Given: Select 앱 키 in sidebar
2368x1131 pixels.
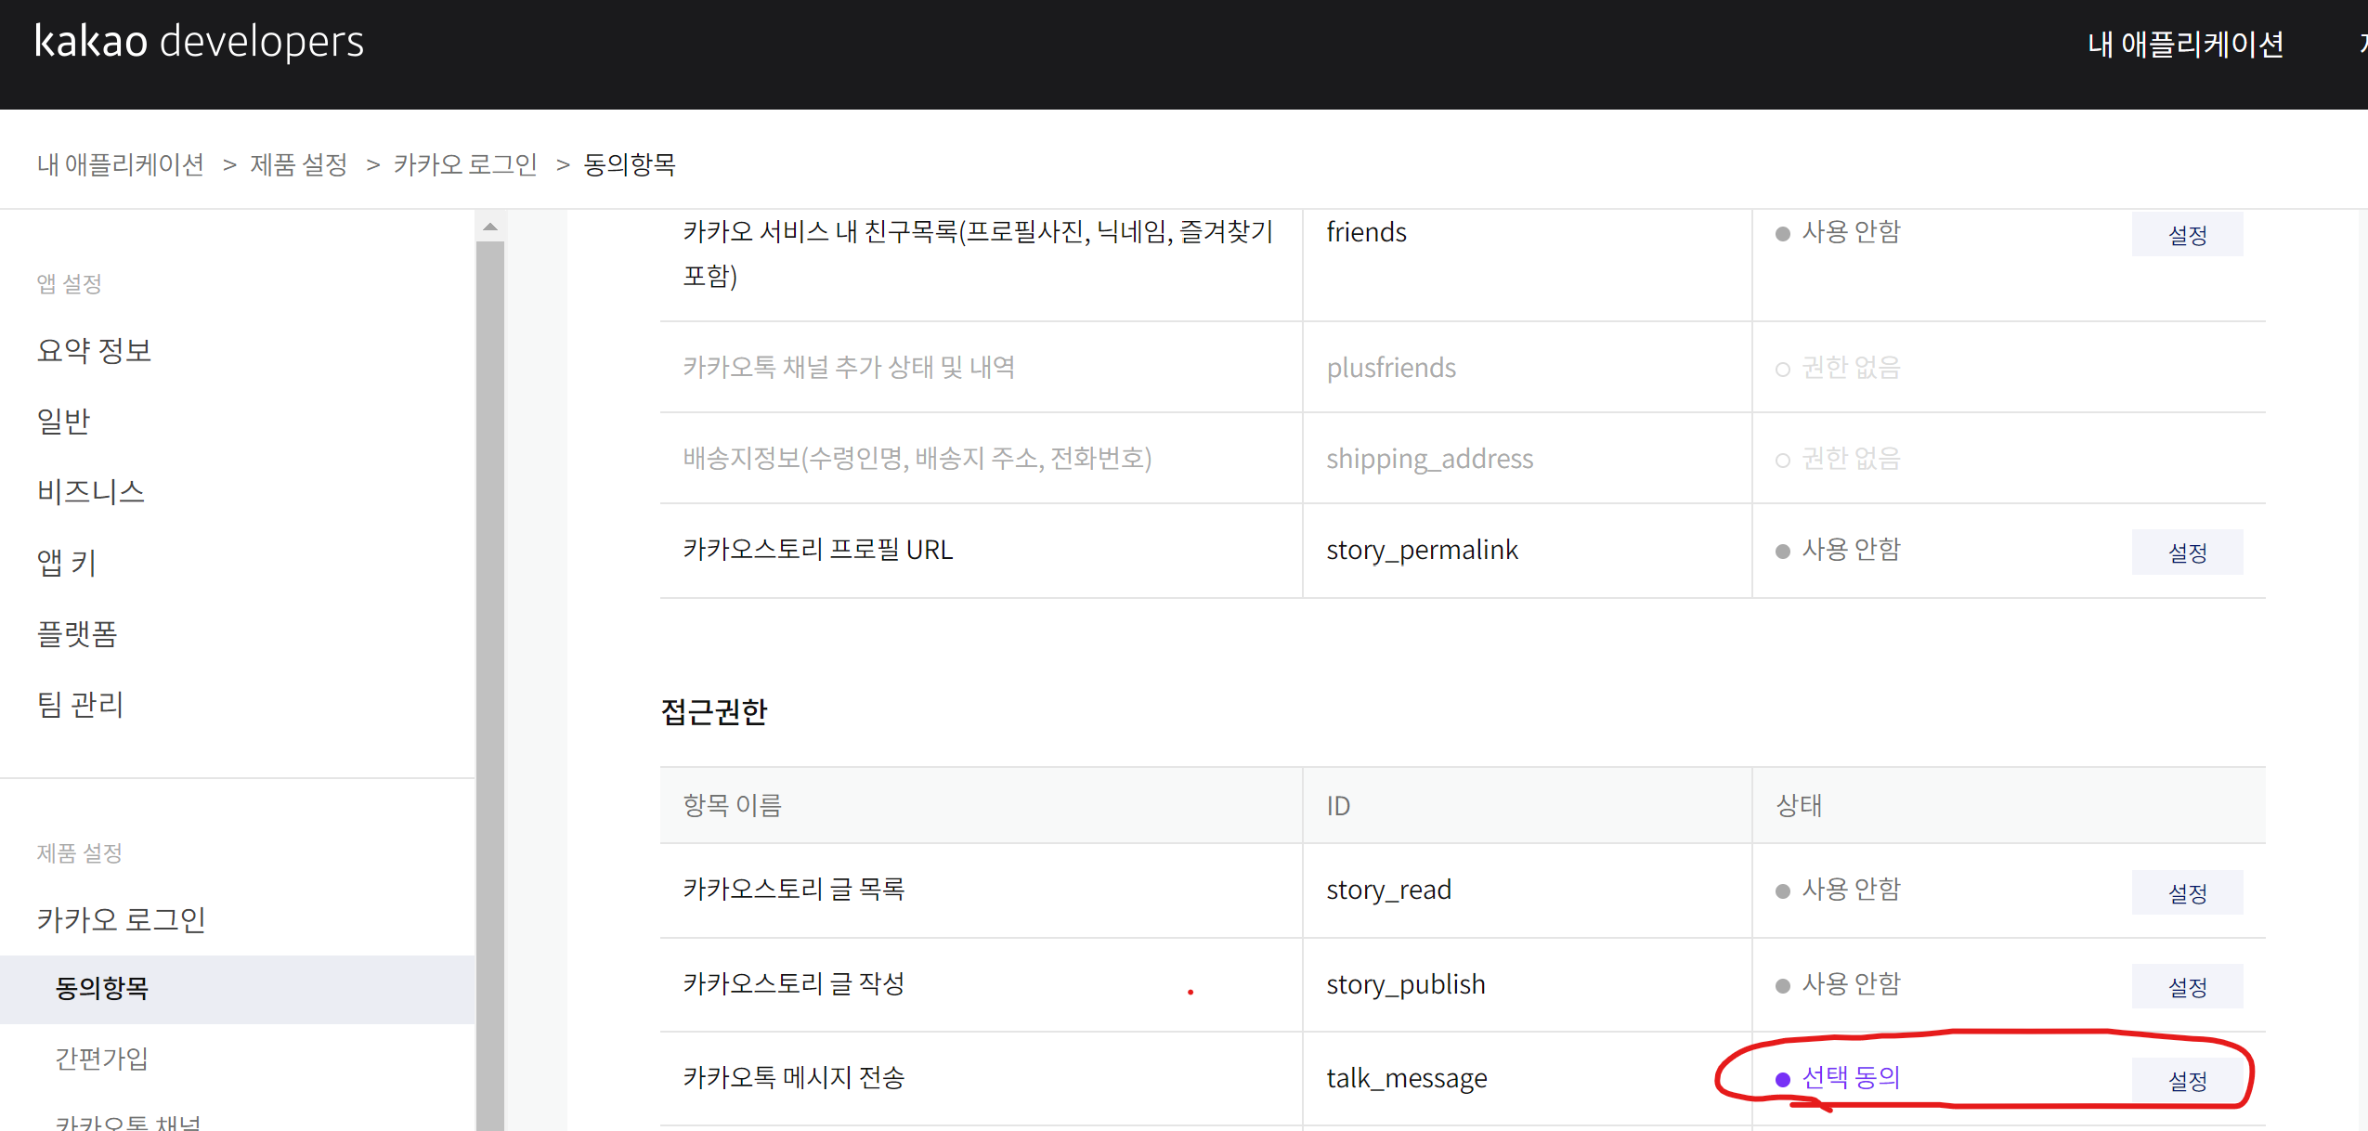Looking at the screenshot, I should [66, 562].
